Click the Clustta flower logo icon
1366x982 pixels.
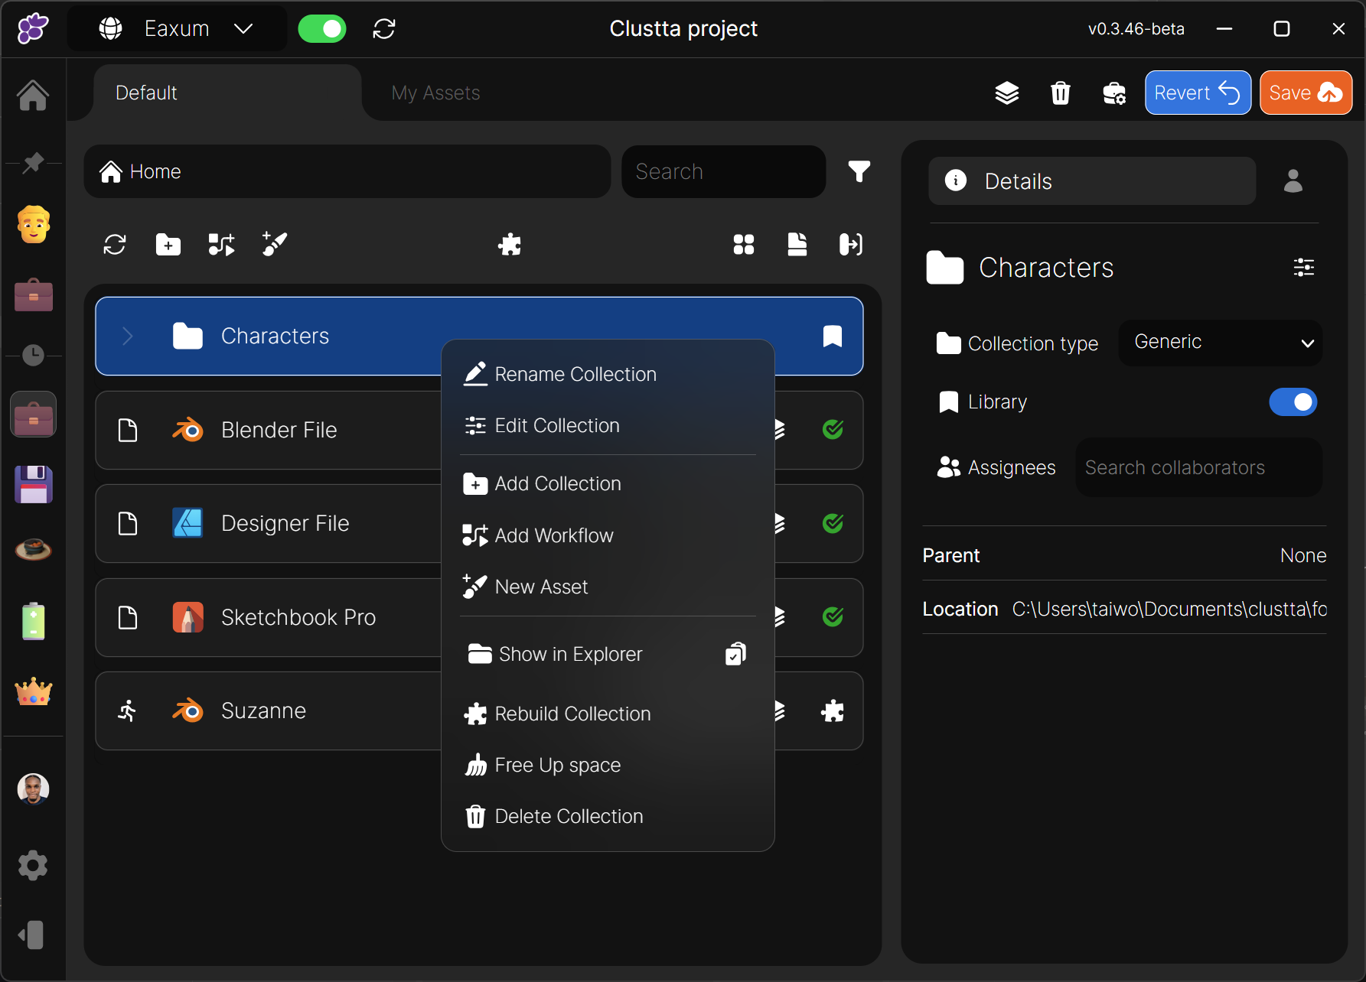[33, 29]
